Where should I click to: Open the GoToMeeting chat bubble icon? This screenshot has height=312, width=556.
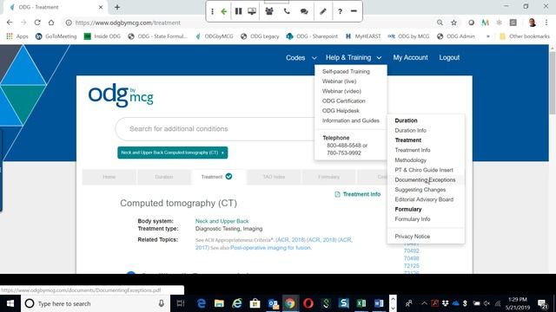304,11
